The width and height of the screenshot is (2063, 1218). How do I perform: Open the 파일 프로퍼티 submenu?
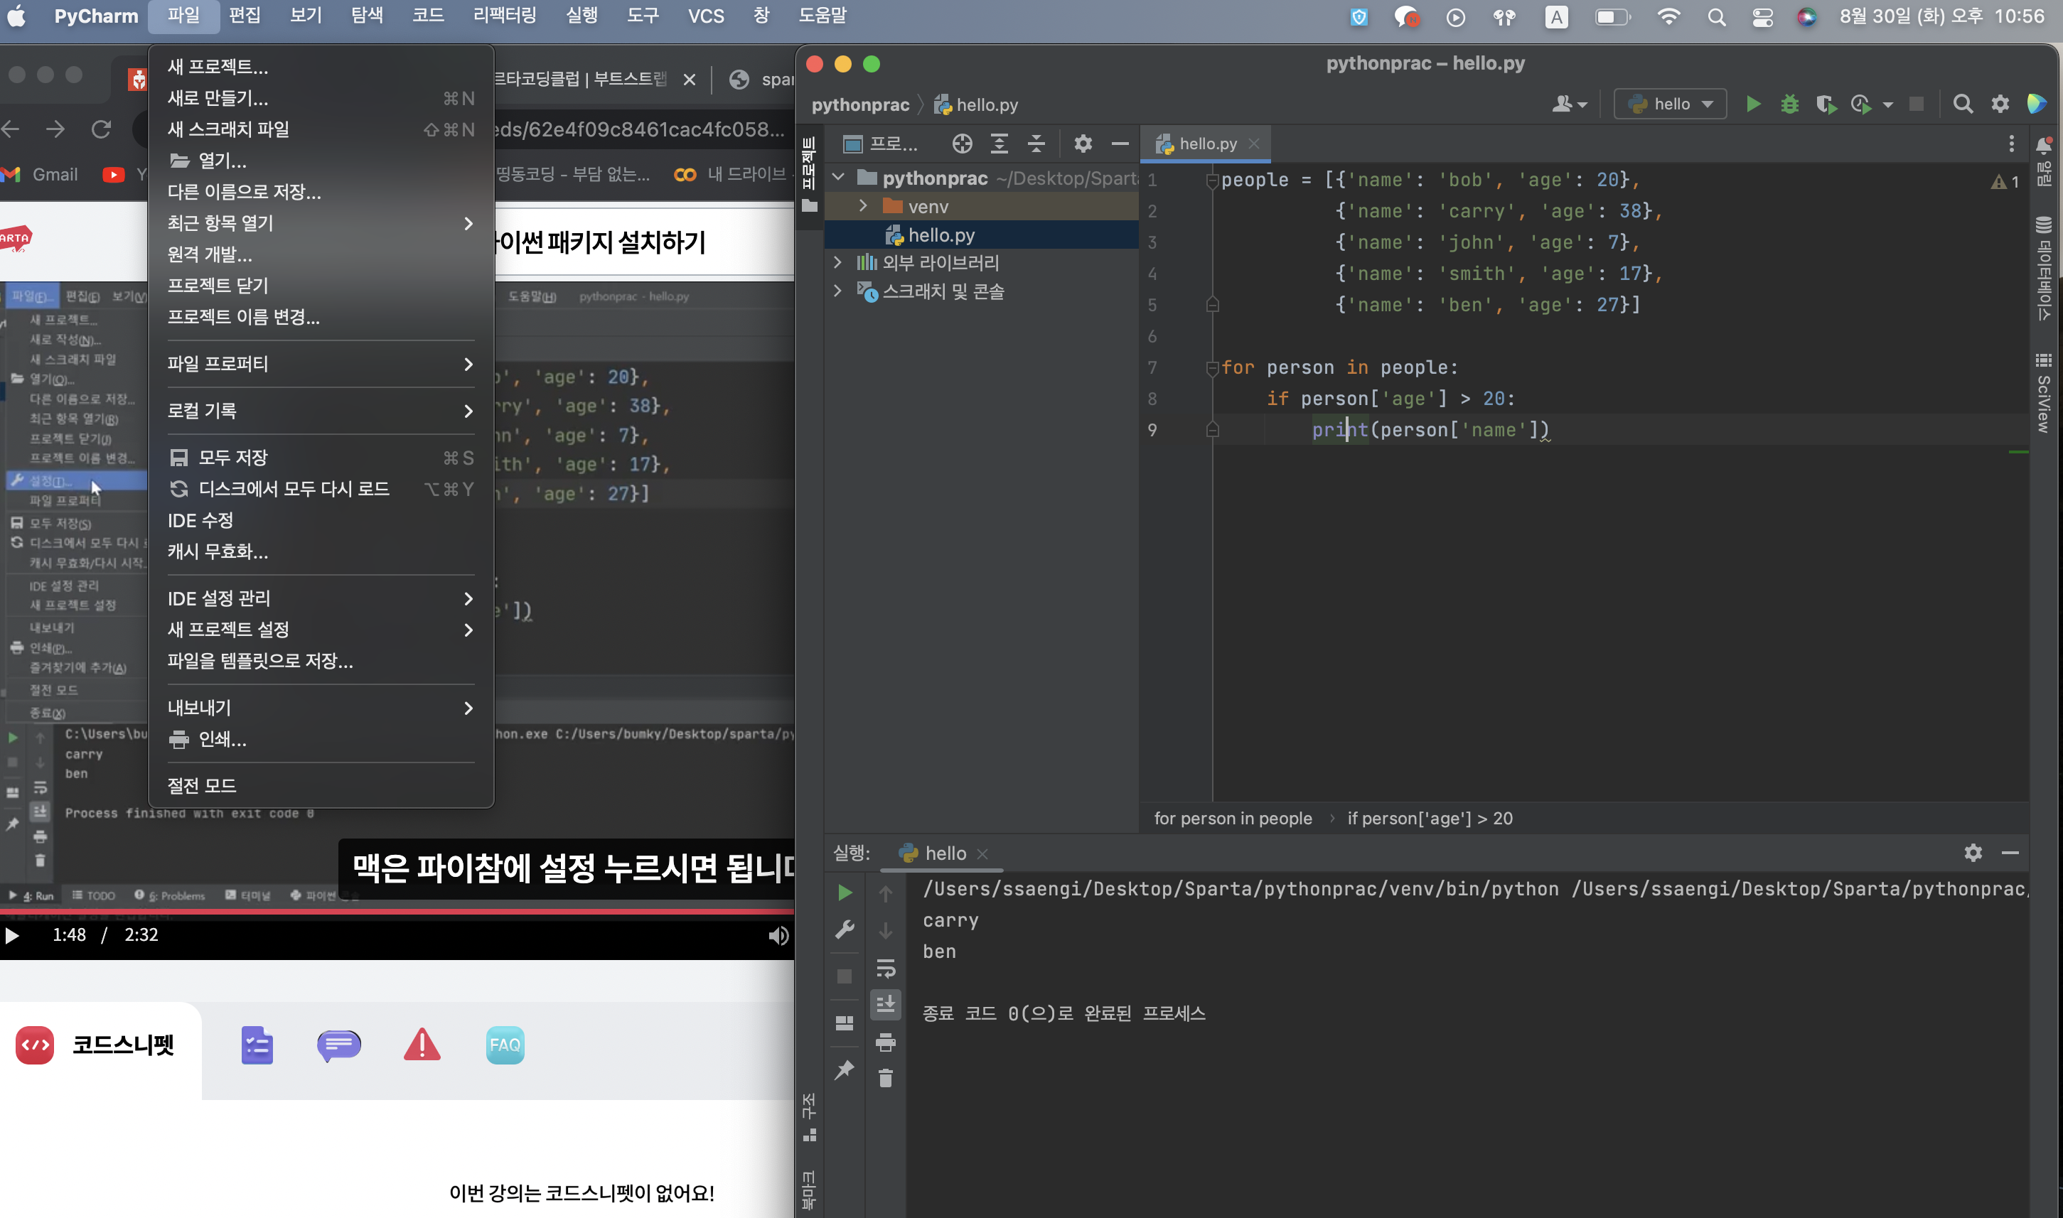tap(321, 364)
